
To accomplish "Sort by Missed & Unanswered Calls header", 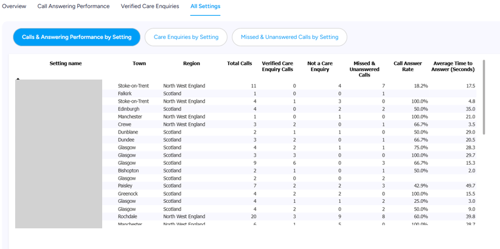I will click(364, 69).
